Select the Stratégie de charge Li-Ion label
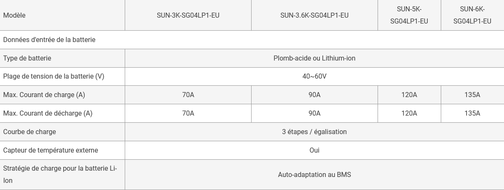 point(60,174)
